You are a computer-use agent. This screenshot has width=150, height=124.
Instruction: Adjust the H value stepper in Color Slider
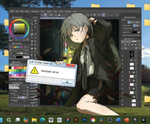point(28,47)
